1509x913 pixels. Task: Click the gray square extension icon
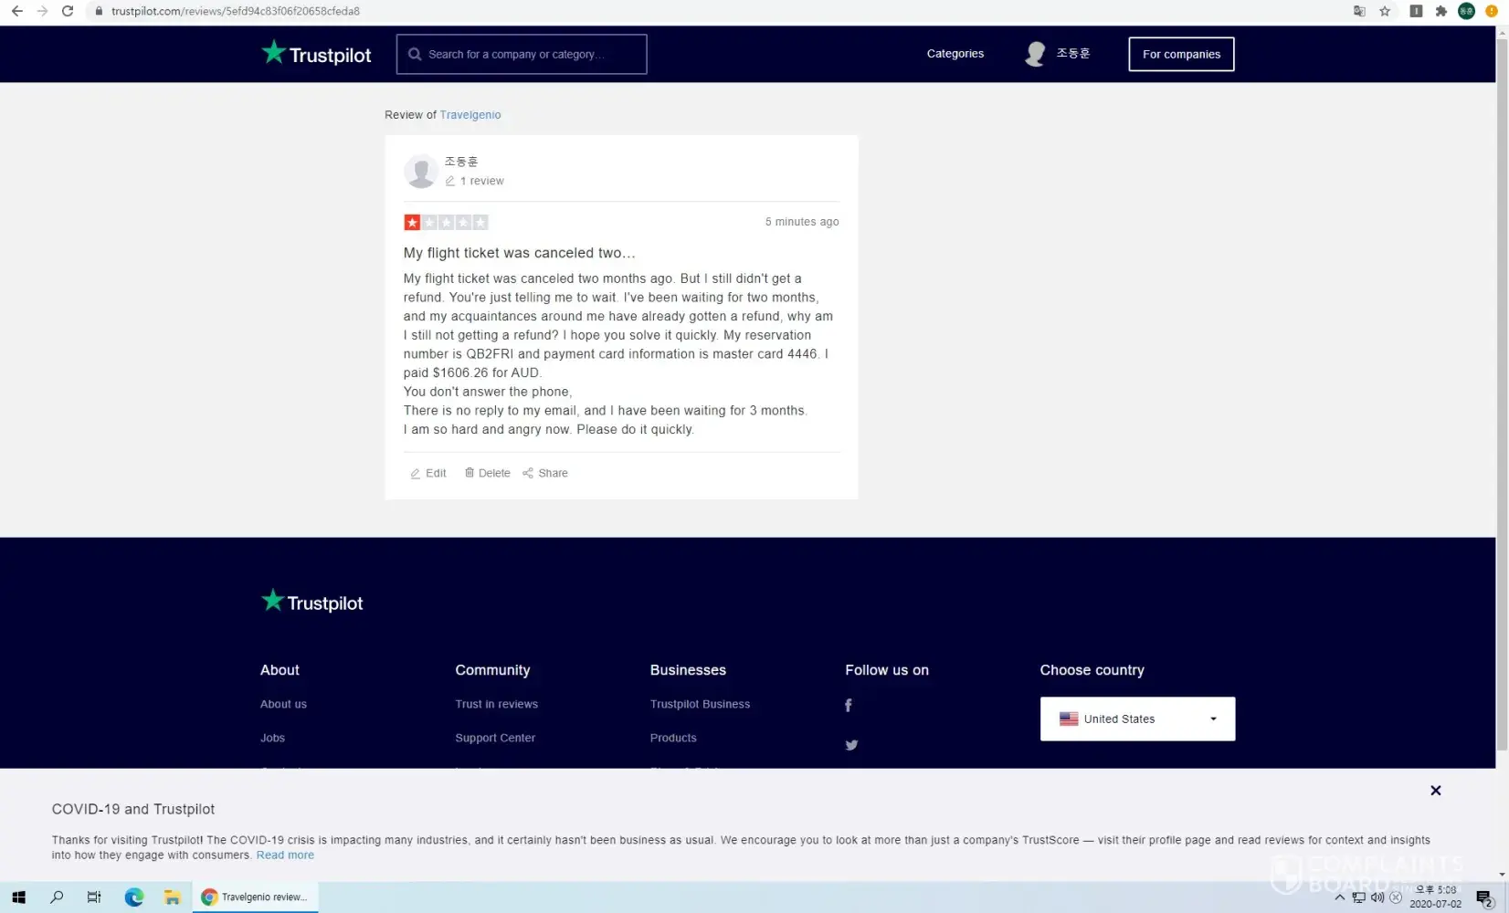(x=1416, y=11)
